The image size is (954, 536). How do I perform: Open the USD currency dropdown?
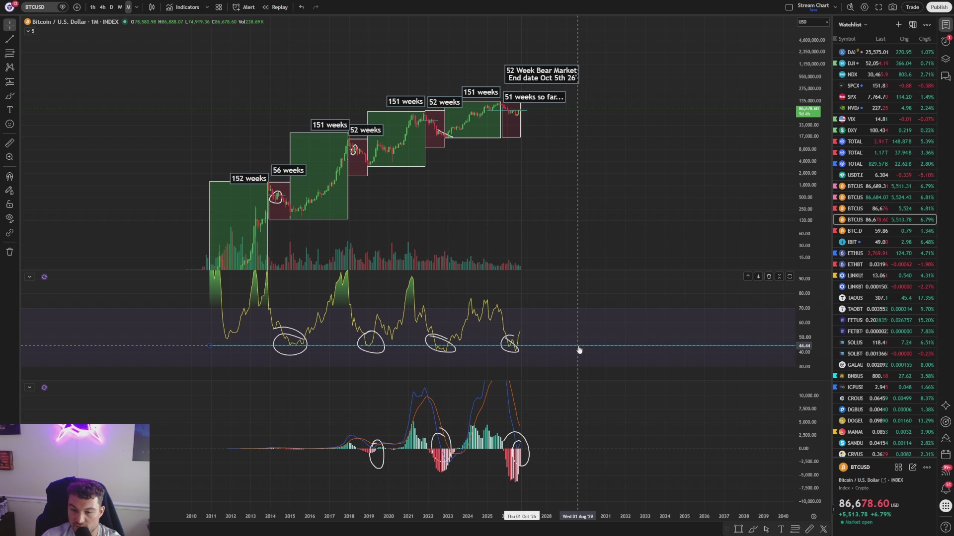[813, 22]
